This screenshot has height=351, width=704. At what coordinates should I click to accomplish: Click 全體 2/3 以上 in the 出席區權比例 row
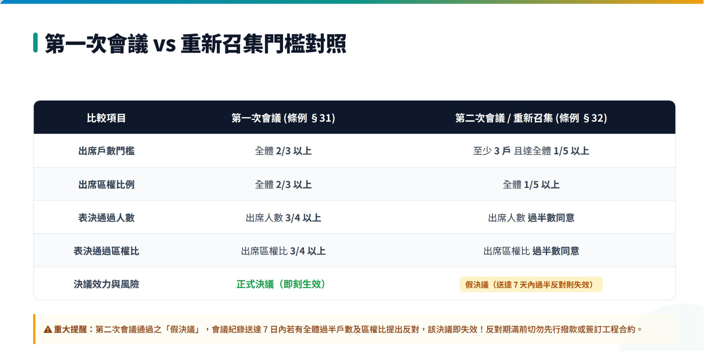point(283,185)
